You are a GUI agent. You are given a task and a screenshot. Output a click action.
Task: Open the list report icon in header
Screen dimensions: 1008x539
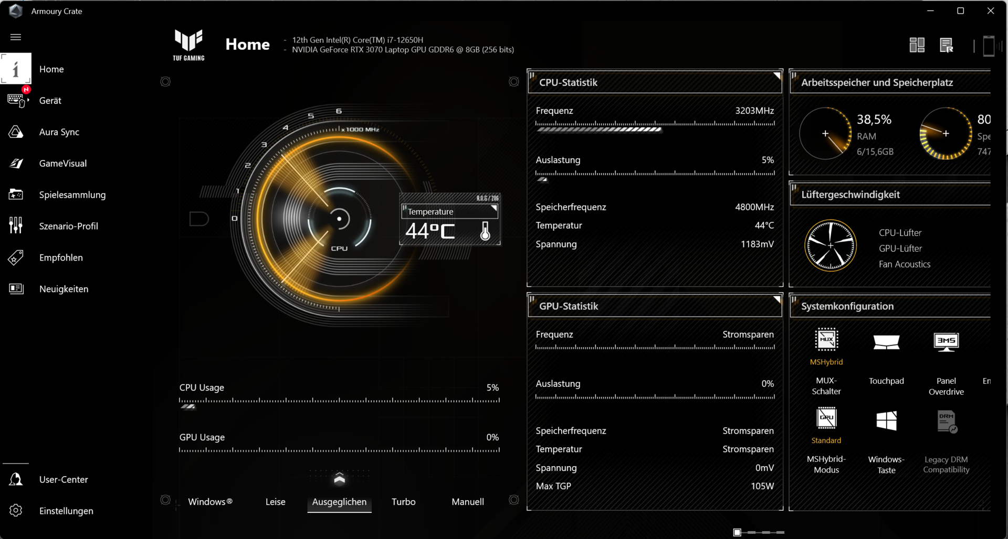[947, 45]
